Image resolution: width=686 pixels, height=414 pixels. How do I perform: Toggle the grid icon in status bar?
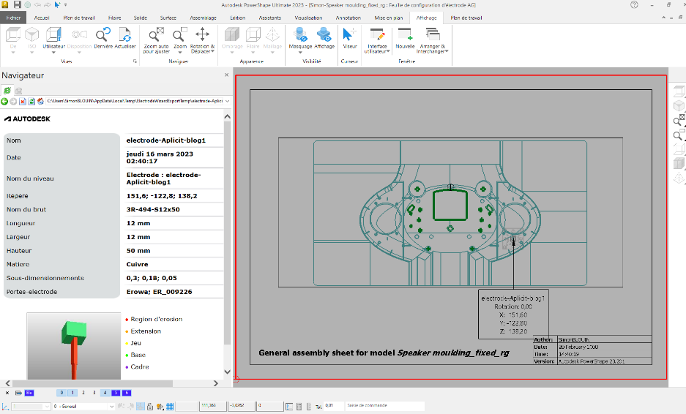pyautogui.click(x=170, y=407)
